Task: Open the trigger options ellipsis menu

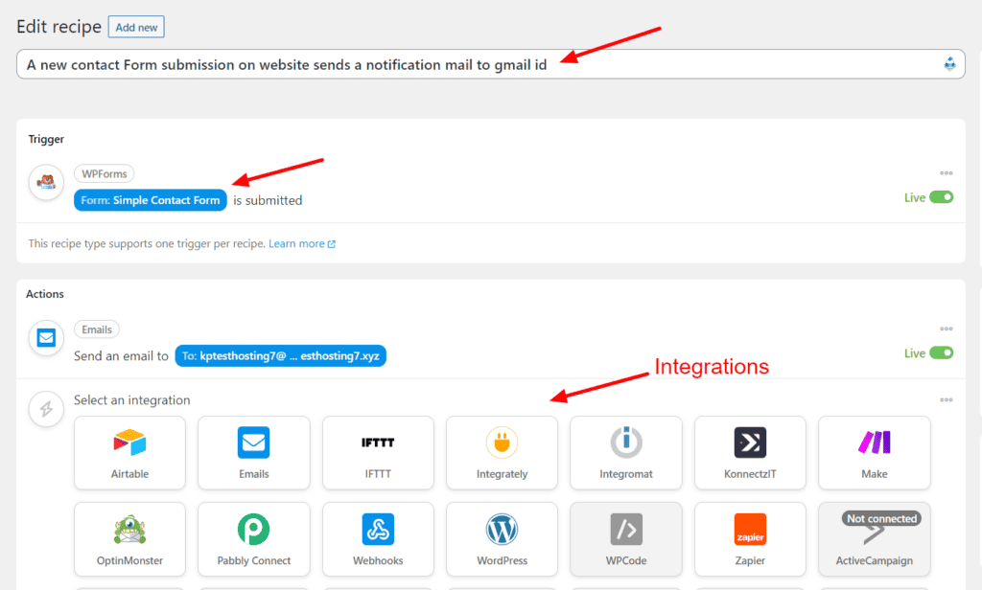Action: pyautogui.click(x=947, y=173)
